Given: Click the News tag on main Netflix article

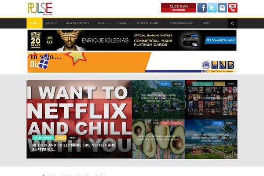Looking at the screenshot, I should (x=73, y=138).
